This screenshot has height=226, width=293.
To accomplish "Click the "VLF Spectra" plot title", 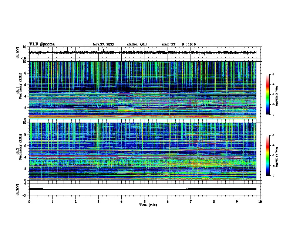I will click(42, 44).
